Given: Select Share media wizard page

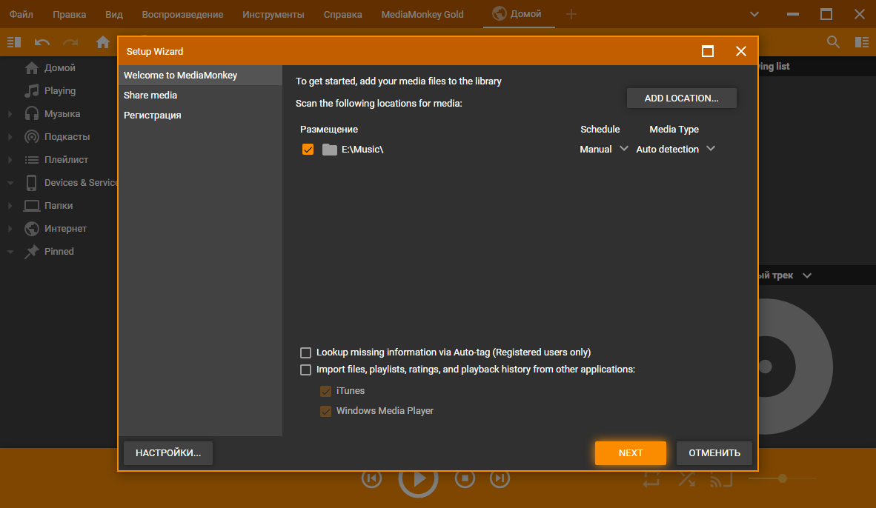Looking at the screenshot, I should (x=200, y=96).
